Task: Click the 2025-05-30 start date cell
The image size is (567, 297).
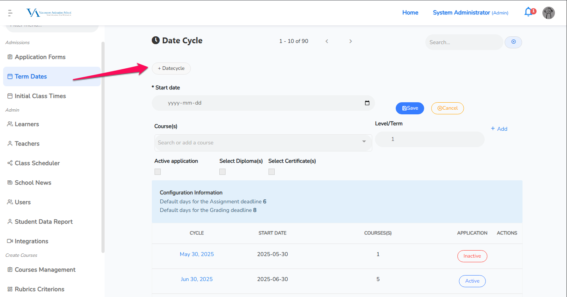Action: [272, 254]
